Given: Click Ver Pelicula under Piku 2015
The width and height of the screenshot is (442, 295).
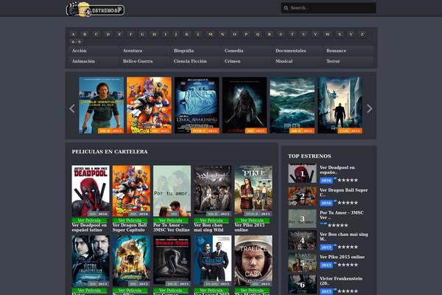Looking at the screenshot, I should [252, 221].
